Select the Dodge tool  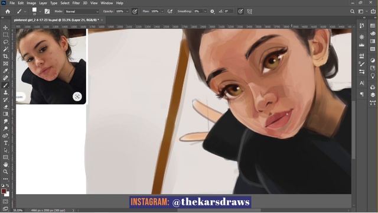tap(5, 128)
